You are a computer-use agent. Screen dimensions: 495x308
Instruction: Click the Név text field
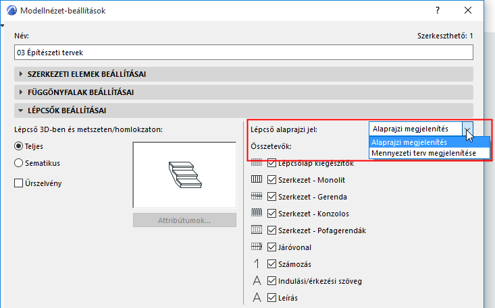pyautogui.click(x=243, y=53)
